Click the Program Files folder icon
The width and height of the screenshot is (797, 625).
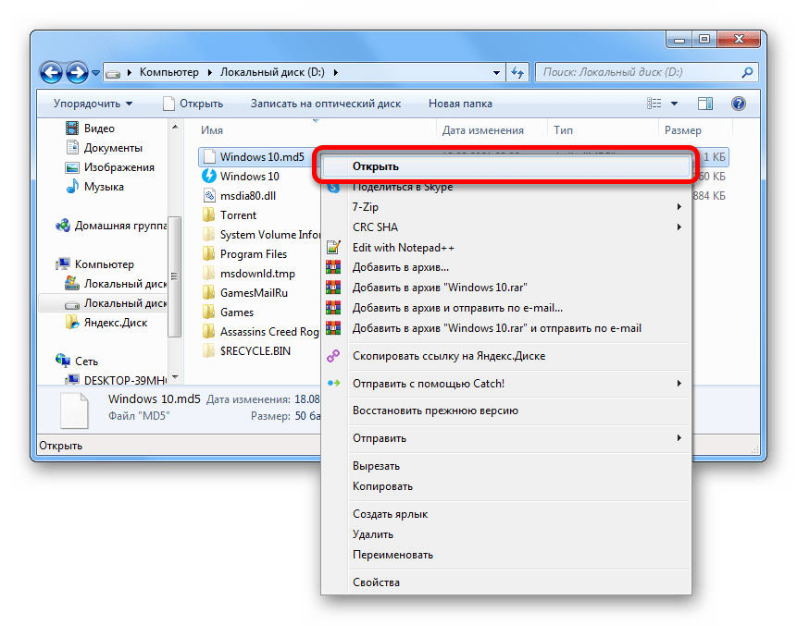click(209, 254)
